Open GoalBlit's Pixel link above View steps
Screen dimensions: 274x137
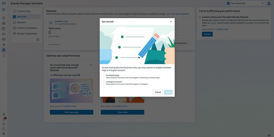121,106
